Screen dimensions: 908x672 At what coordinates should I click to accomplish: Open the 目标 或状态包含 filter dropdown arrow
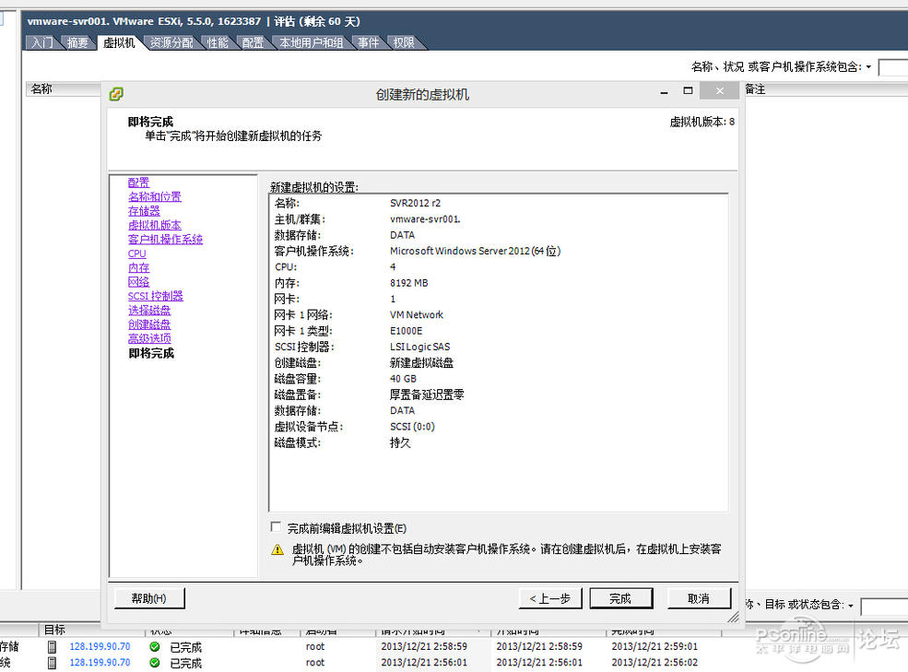(851, 606)
